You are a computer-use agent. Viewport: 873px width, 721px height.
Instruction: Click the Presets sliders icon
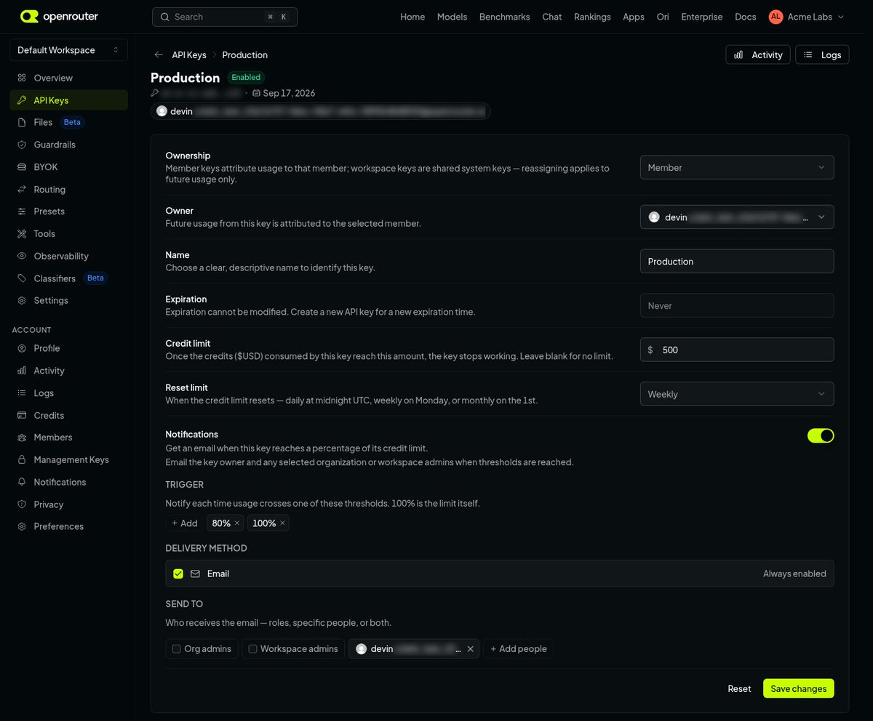[22, 211]
